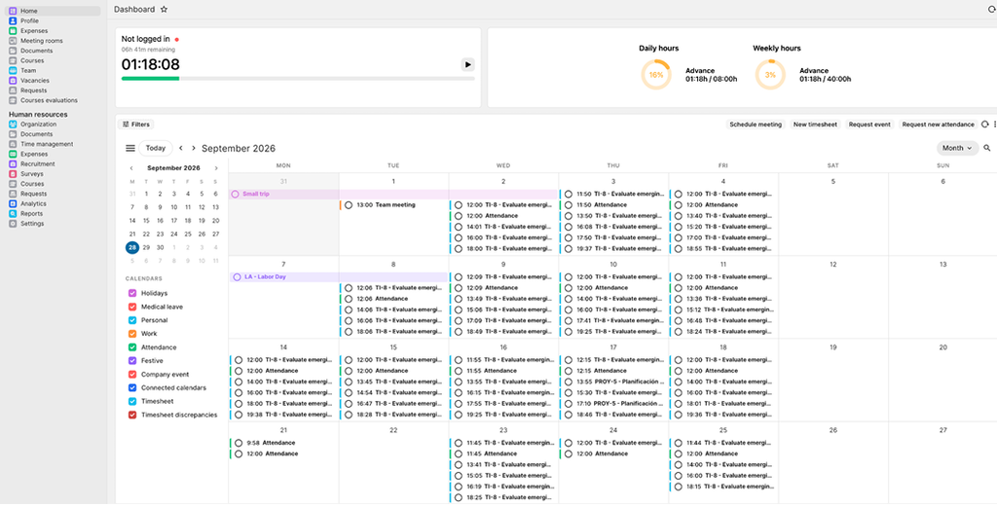The height and width of the screenshot is (507, 997).
Task: Open the 9:58 Attendance entry on the 21st
Action: [283, 443]
